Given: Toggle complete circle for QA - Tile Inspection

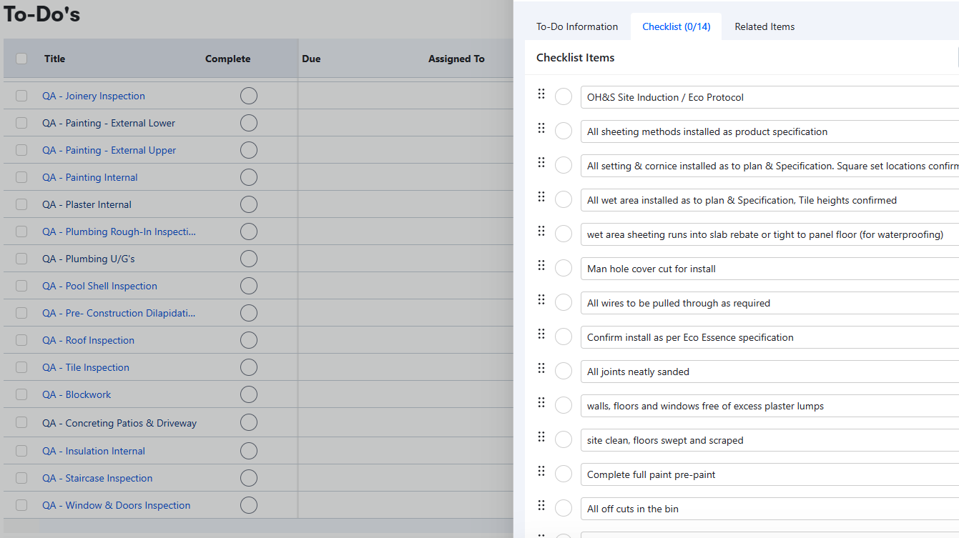Looking at the screenshot, I should pos(249,367).
